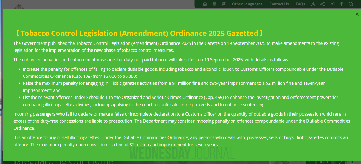Click the search magnifier icon

(x=351, y=4)
